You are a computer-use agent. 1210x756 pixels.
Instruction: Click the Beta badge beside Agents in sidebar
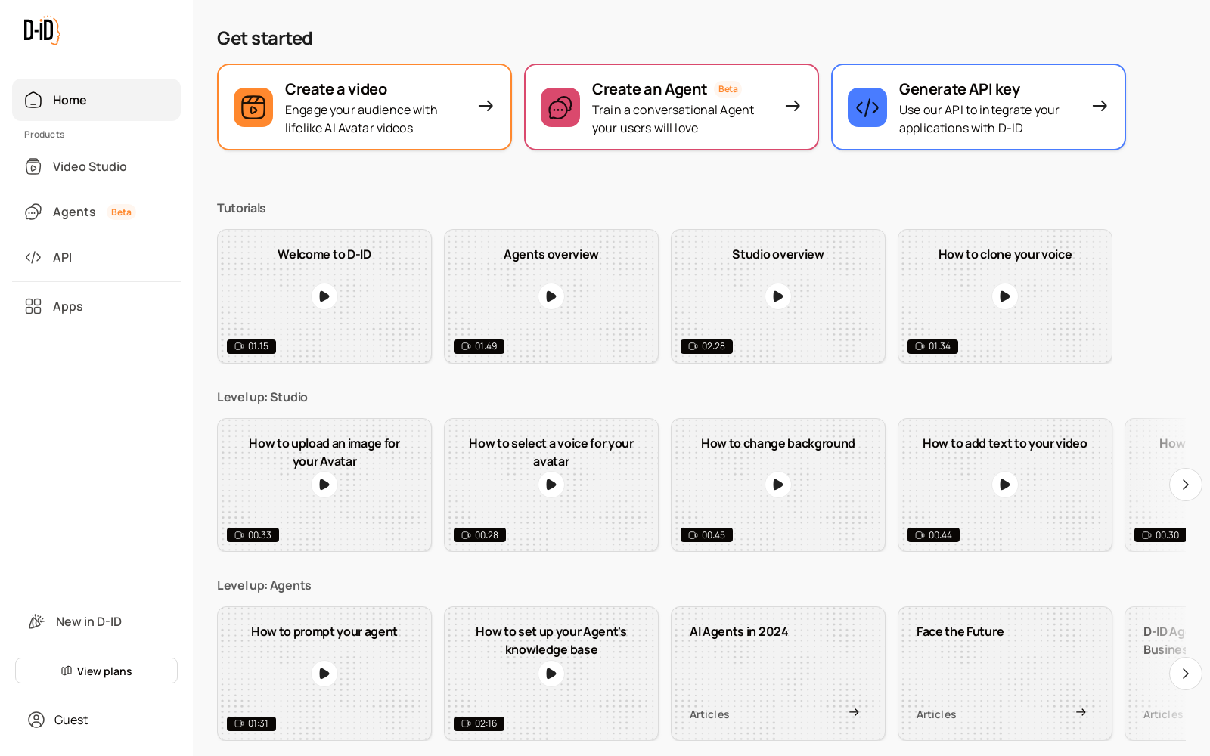click(121, 212)
